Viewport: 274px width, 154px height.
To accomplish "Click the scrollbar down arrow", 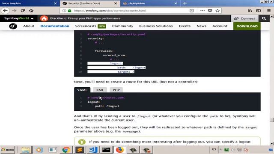I will click(272, 144).
